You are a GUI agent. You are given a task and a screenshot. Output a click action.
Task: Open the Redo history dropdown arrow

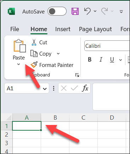[112, 11]
